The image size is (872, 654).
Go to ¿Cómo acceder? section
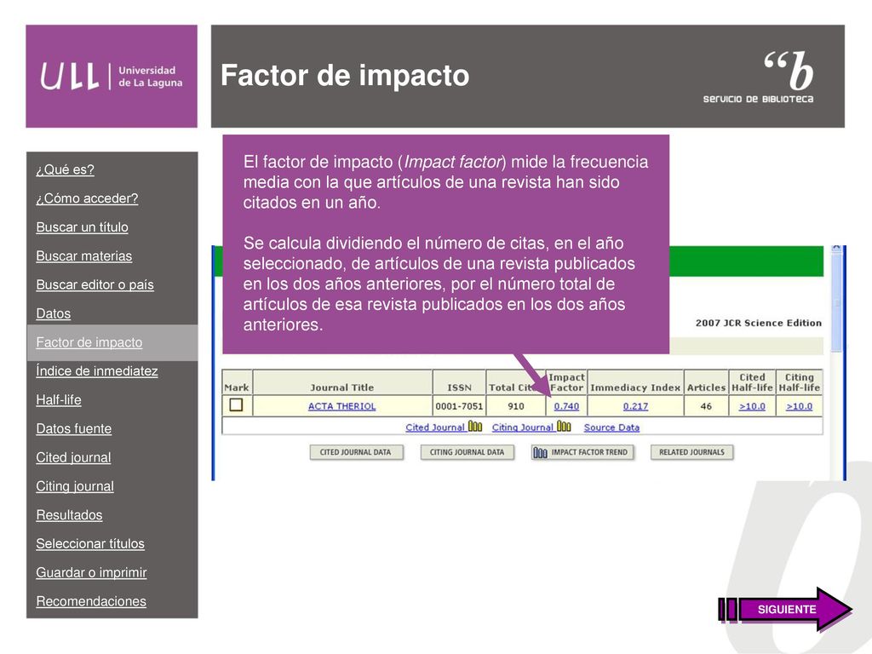point(87,198)
